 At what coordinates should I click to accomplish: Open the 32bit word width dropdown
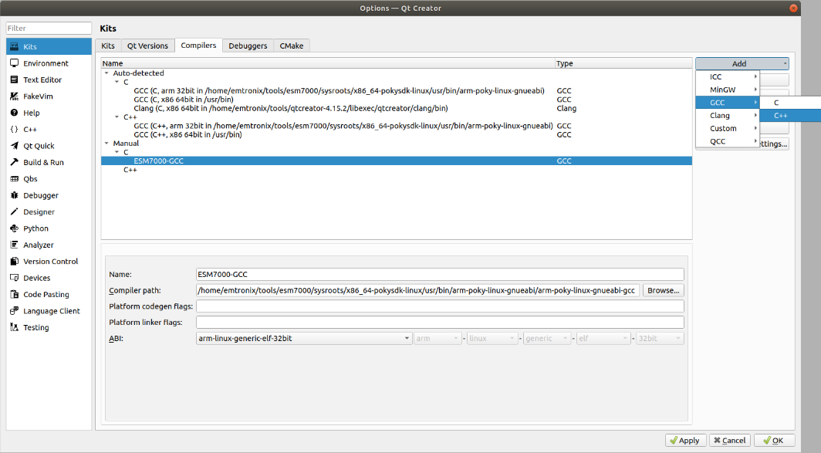pos(660,338)
